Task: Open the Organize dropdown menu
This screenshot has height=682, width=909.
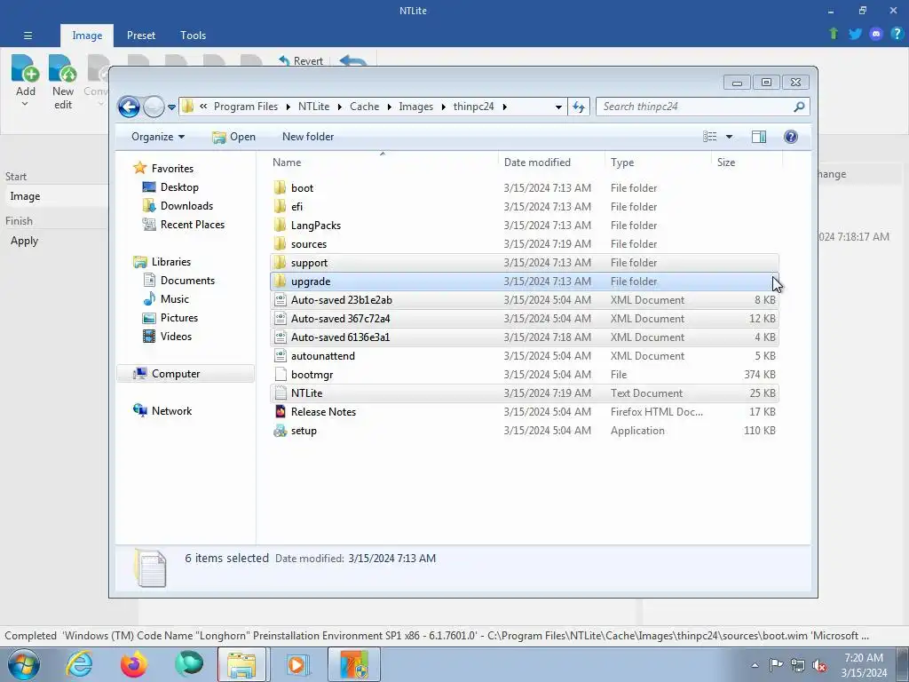Action: pyautogui.click(x=158, y=137)
